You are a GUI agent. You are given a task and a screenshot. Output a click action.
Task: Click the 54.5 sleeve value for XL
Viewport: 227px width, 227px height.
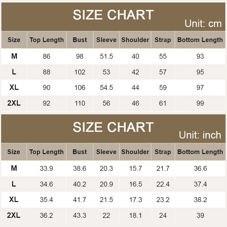(x=106, y=88)
